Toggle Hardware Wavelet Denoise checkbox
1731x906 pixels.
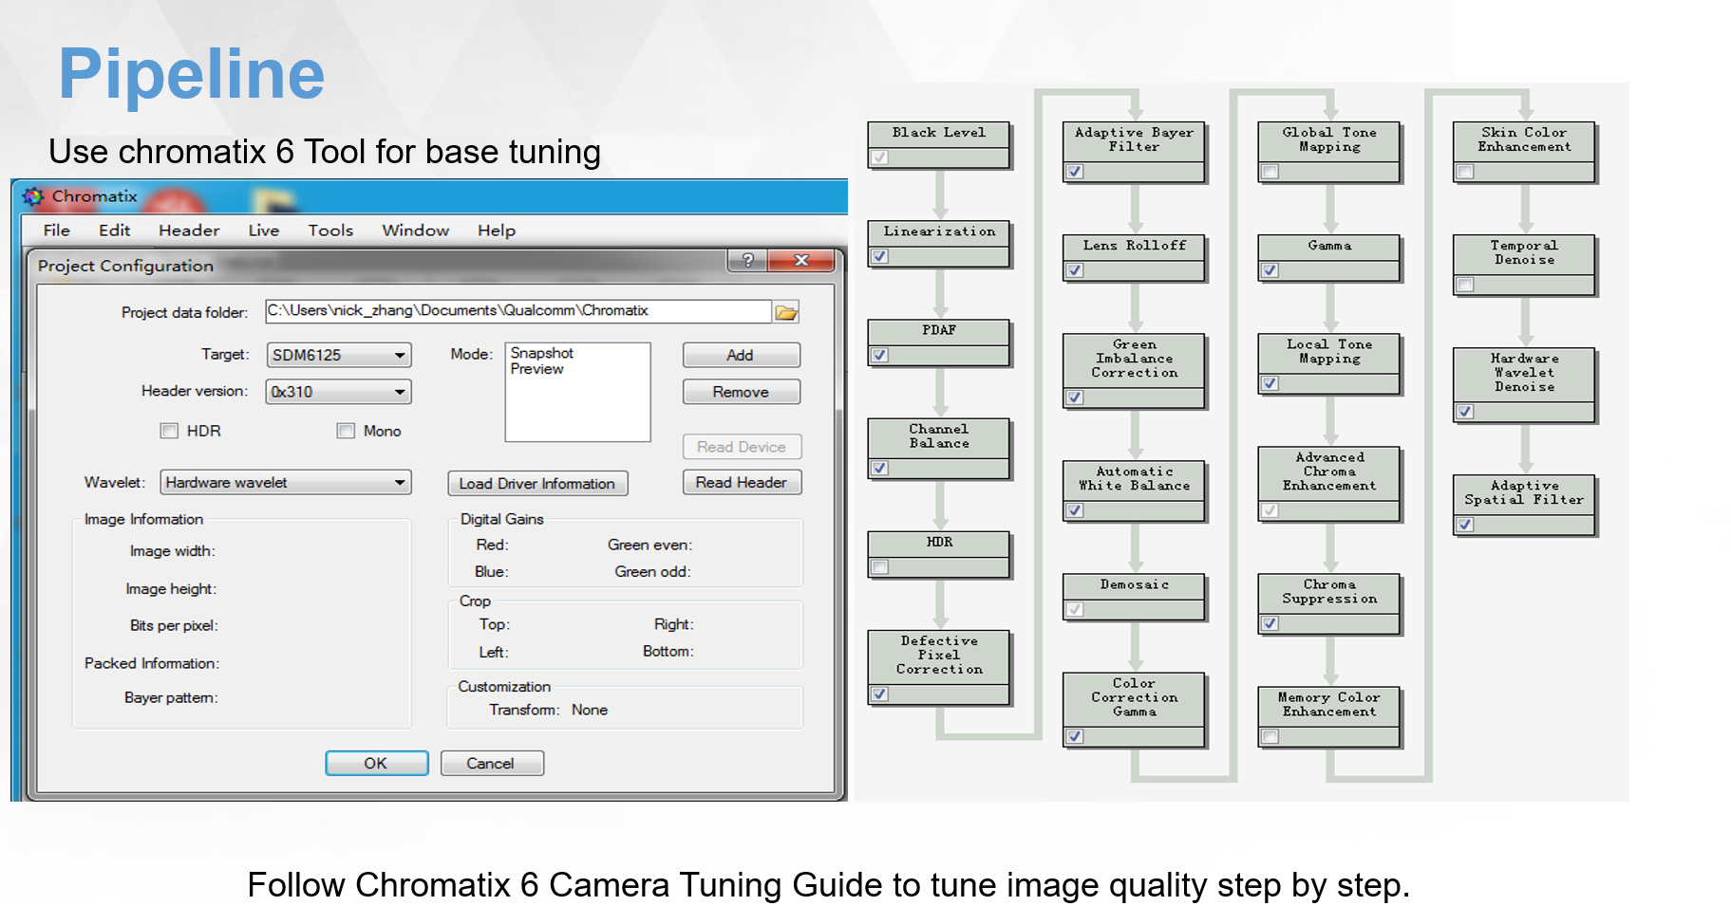pyautogui.click(x=1466, y=412)
